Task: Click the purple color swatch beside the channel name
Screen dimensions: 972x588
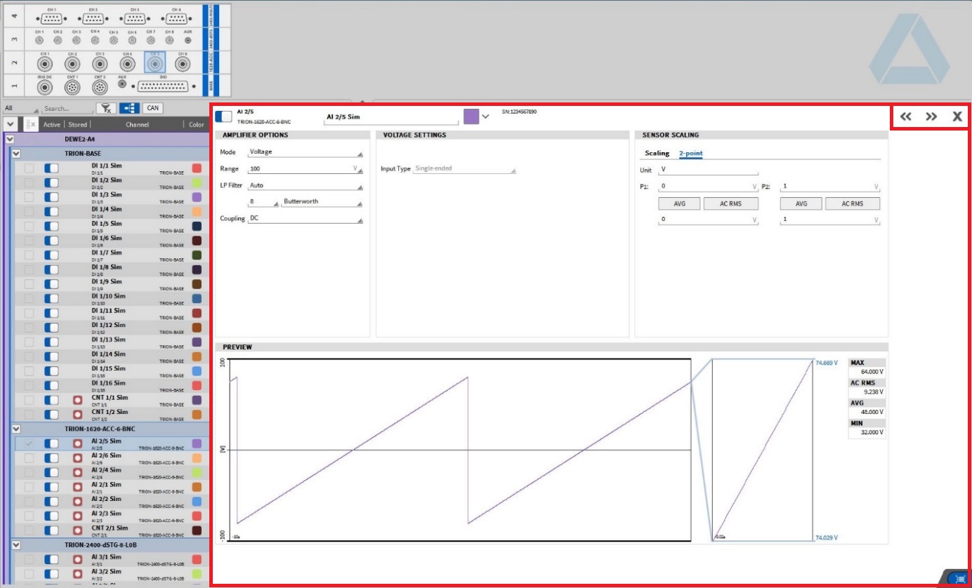Action: tap(471, 116)
